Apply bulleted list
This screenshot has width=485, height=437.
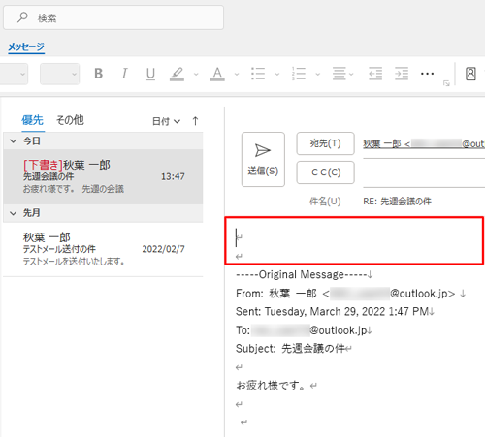[258, 74]
